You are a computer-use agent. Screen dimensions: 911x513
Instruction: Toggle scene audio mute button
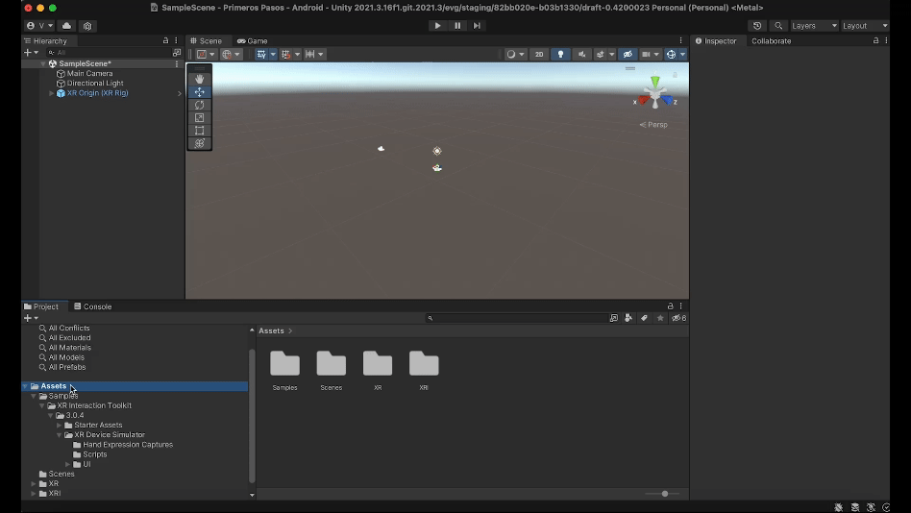581,54
